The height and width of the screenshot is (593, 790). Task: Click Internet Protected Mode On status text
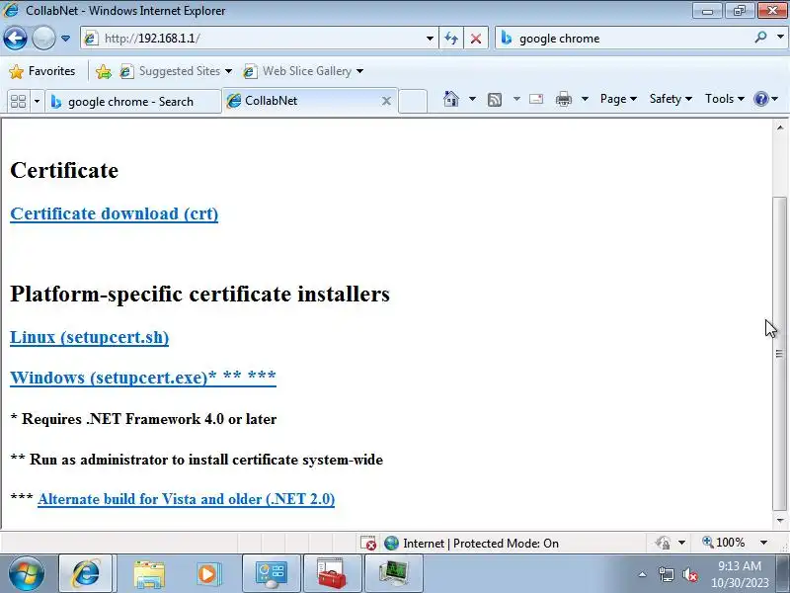[481, 544]
